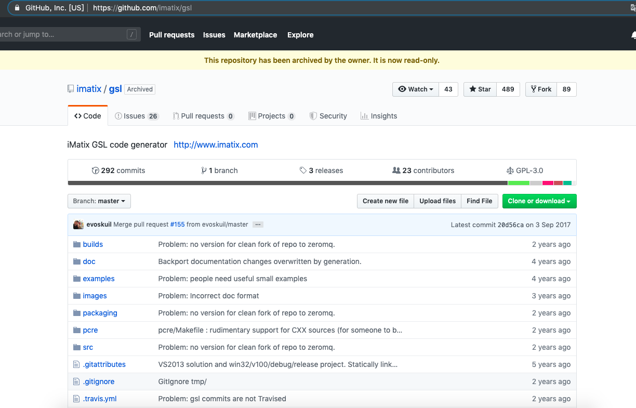Click the evoskuil author name

(99, 225)
